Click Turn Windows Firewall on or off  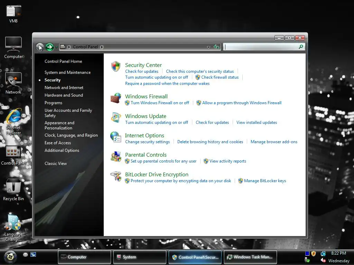(160, 103)
